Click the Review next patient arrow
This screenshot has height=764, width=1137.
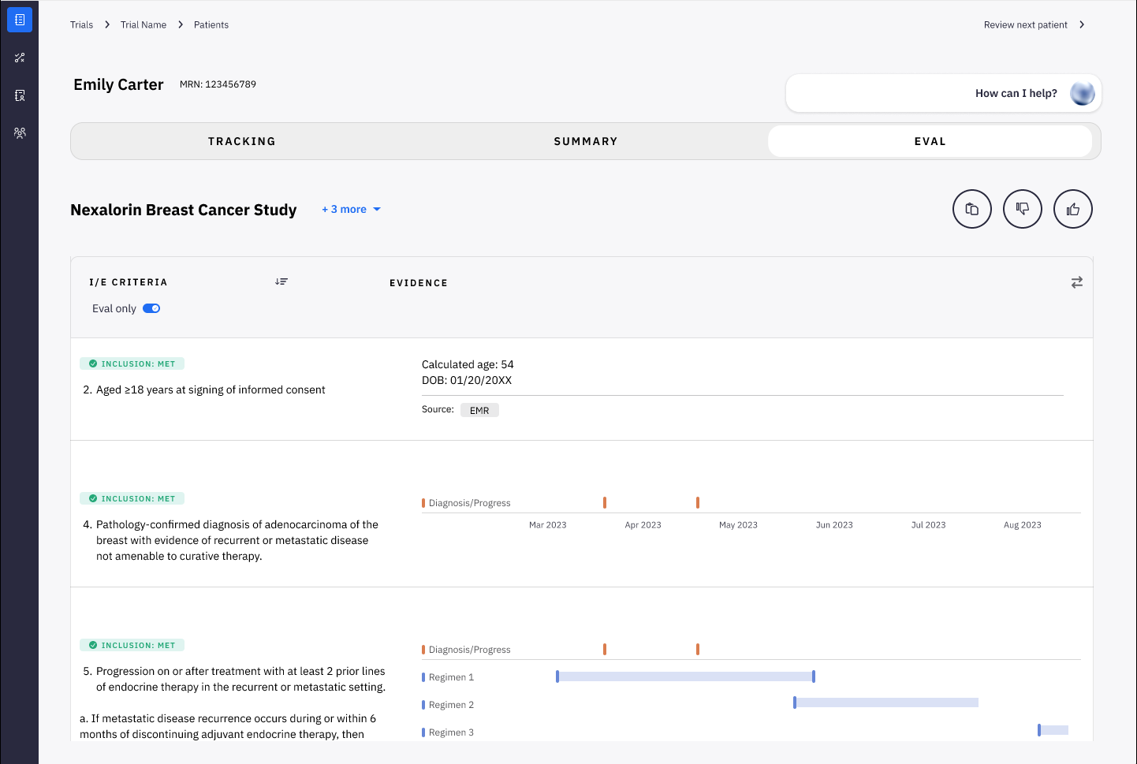coord(1082,24)
